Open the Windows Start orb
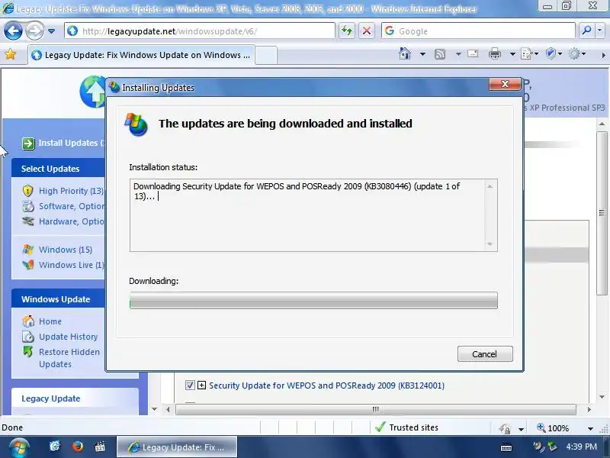 (19, 447)
